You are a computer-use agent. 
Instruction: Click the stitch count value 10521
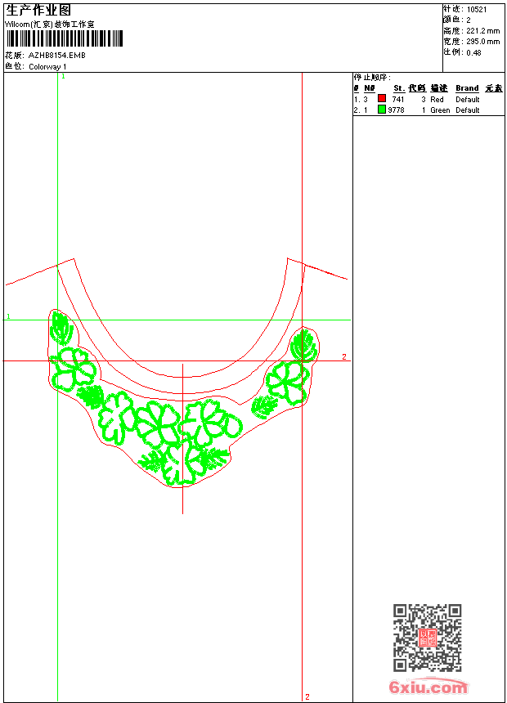coord(477,10)
